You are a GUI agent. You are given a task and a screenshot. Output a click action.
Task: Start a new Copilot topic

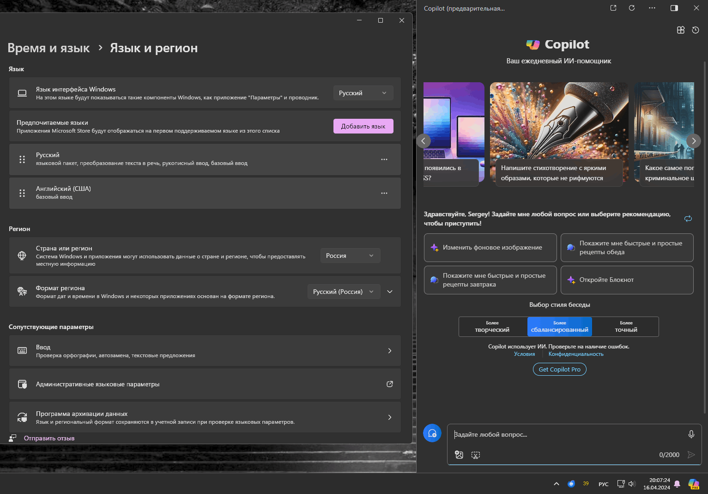click(x=432, y=433)
